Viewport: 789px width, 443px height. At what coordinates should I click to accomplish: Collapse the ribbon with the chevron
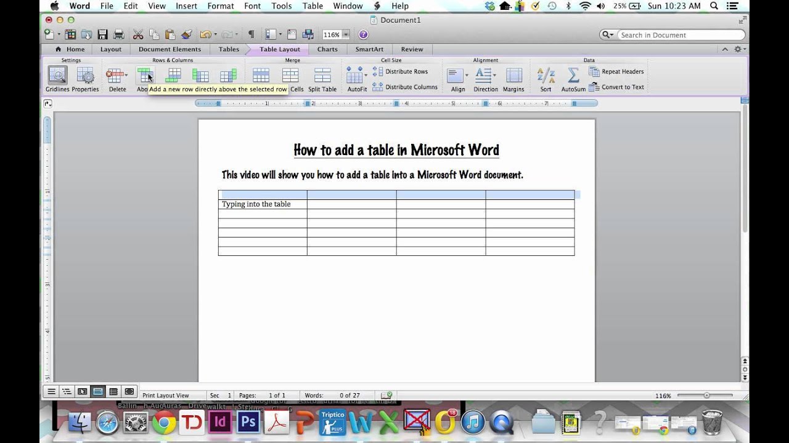(x=724, y=49)
